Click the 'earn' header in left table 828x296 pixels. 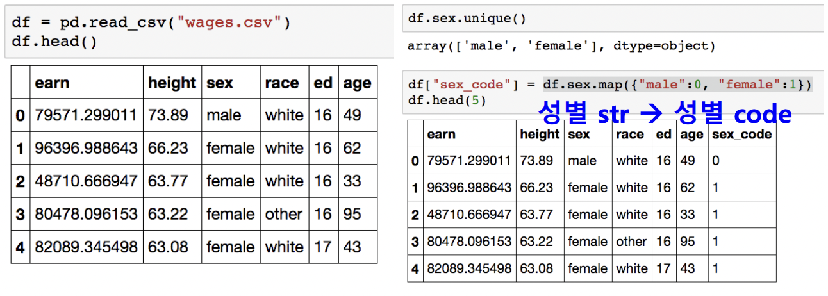(x=53, y=83)
